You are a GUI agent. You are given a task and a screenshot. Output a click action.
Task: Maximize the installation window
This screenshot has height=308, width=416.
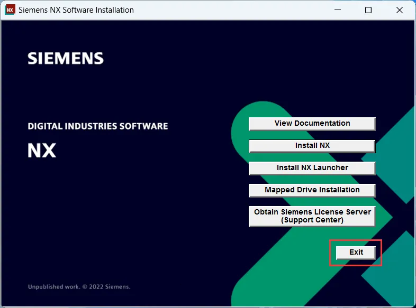click(368, 10)
